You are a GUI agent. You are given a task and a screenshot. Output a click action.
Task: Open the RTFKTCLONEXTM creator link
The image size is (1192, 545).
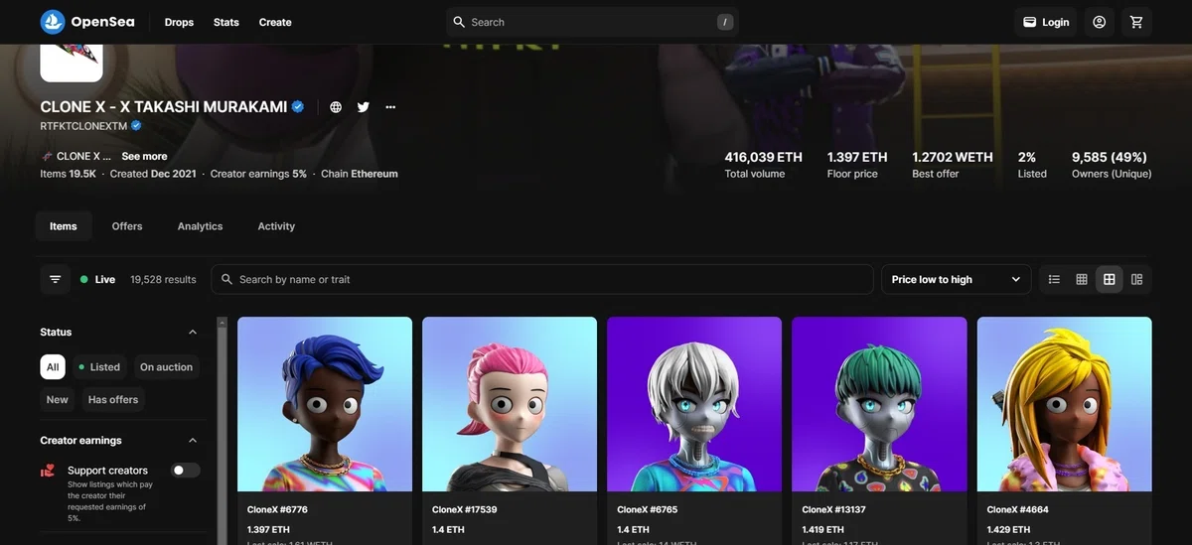pos(83,126)
